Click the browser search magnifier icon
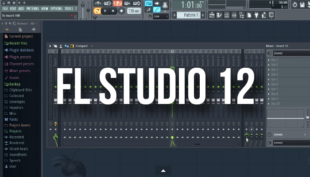This screenshot has width=310, height=177. (x=14, y=23)
